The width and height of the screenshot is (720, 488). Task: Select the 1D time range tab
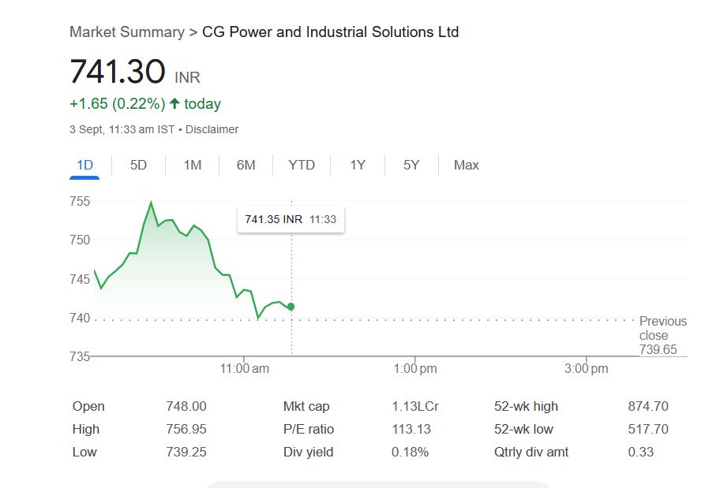(x=84, y=165)
